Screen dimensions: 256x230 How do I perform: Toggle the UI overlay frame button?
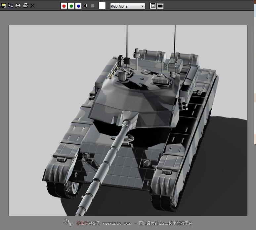tap(153, 6)
